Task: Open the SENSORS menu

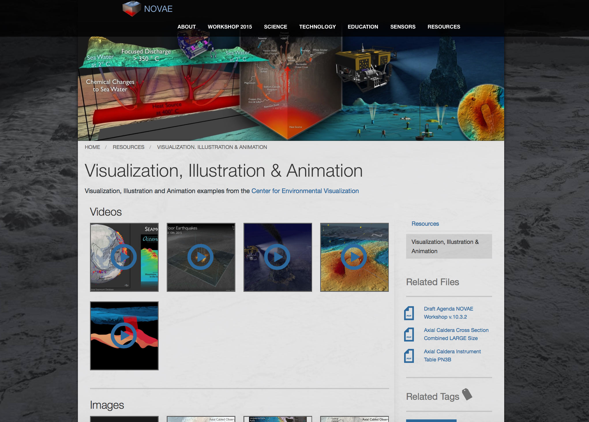Action: pos(403,27)
